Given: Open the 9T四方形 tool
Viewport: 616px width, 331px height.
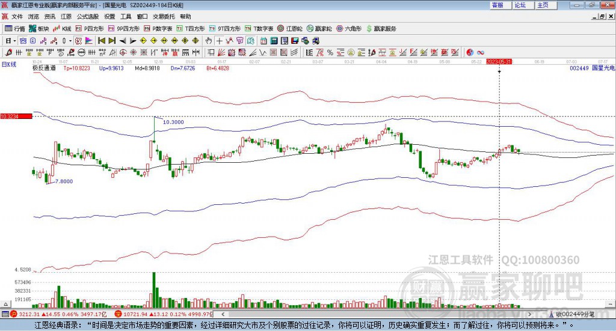Looking at the screenshot, I should (x=225, y=29).
